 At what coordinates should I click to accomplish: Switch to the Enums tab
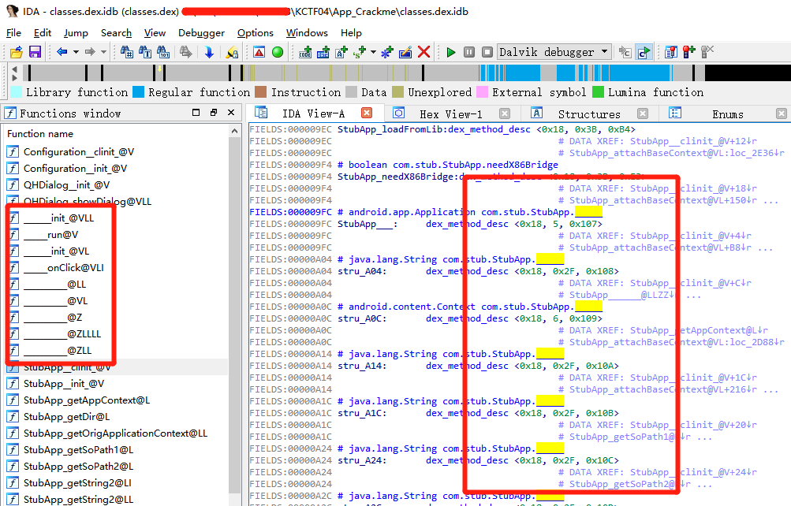[x=727, y=114]
